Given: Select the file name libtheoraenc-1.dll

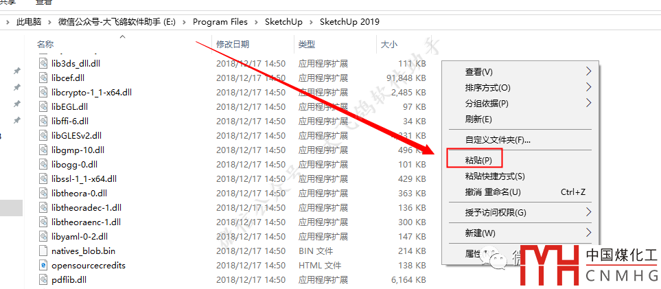Looking at the screenshot, I should 86,222.
